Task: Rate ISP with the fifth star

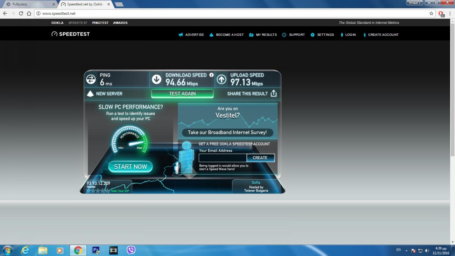Action: coord(108,191)
